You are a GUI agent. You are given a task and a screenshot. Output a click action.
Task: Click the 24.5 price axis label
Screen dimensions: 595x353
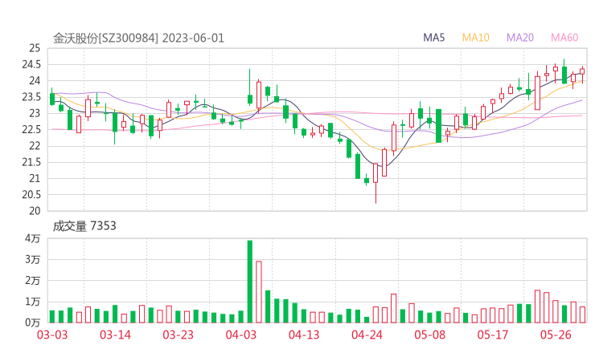point(31,64)
